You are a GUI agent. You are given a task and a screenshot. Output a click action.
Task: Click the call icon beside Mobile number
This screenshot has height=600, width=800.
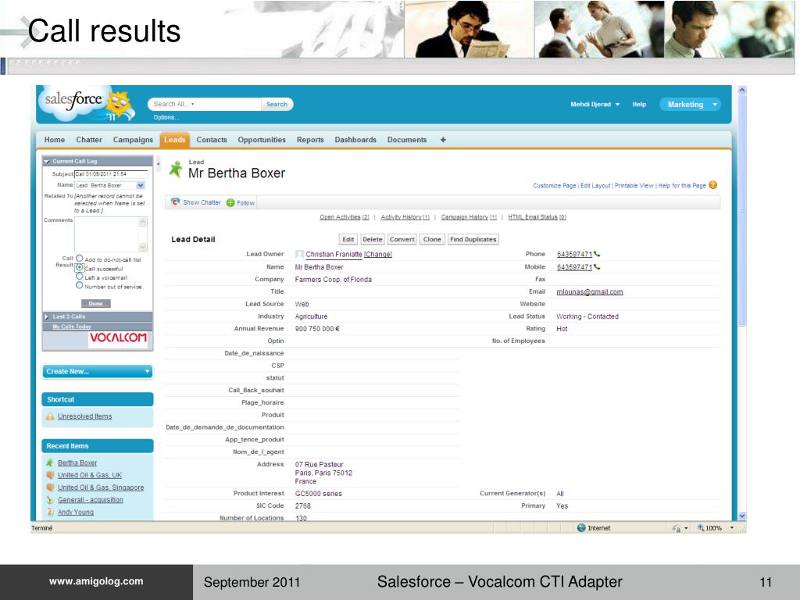(597, 267)
